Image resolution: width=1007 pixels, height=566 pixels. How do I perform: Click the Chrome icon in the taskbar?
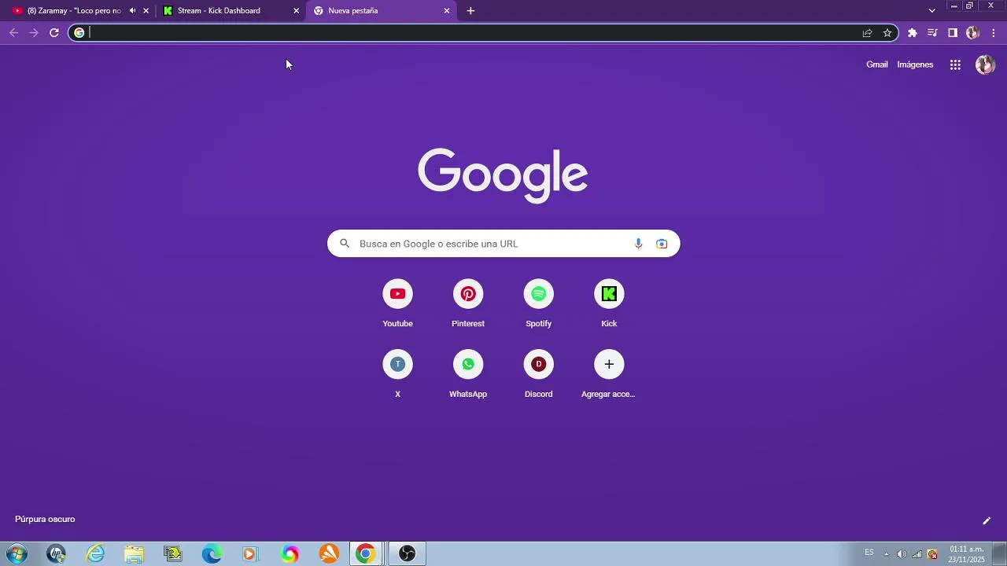(x=365, y=553)
